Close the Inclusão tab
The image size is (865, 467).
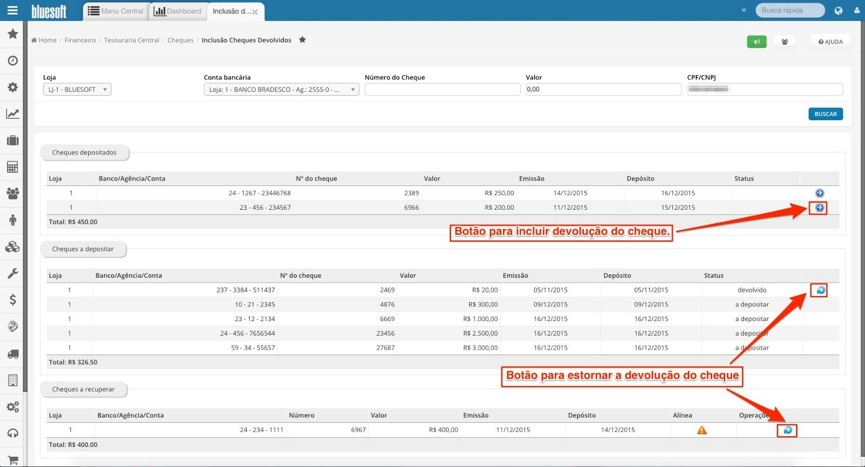(x=255, y=12)
